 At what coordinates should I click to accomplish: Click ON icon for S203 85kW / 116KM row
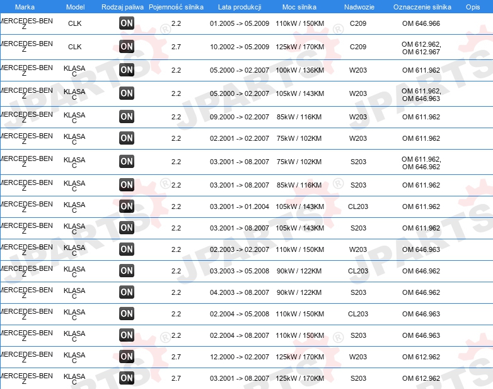127,184
